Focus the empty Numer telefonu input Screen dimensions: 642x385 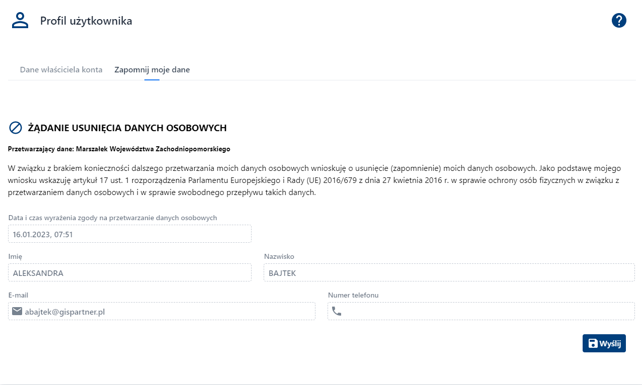[x=488, y=312]
